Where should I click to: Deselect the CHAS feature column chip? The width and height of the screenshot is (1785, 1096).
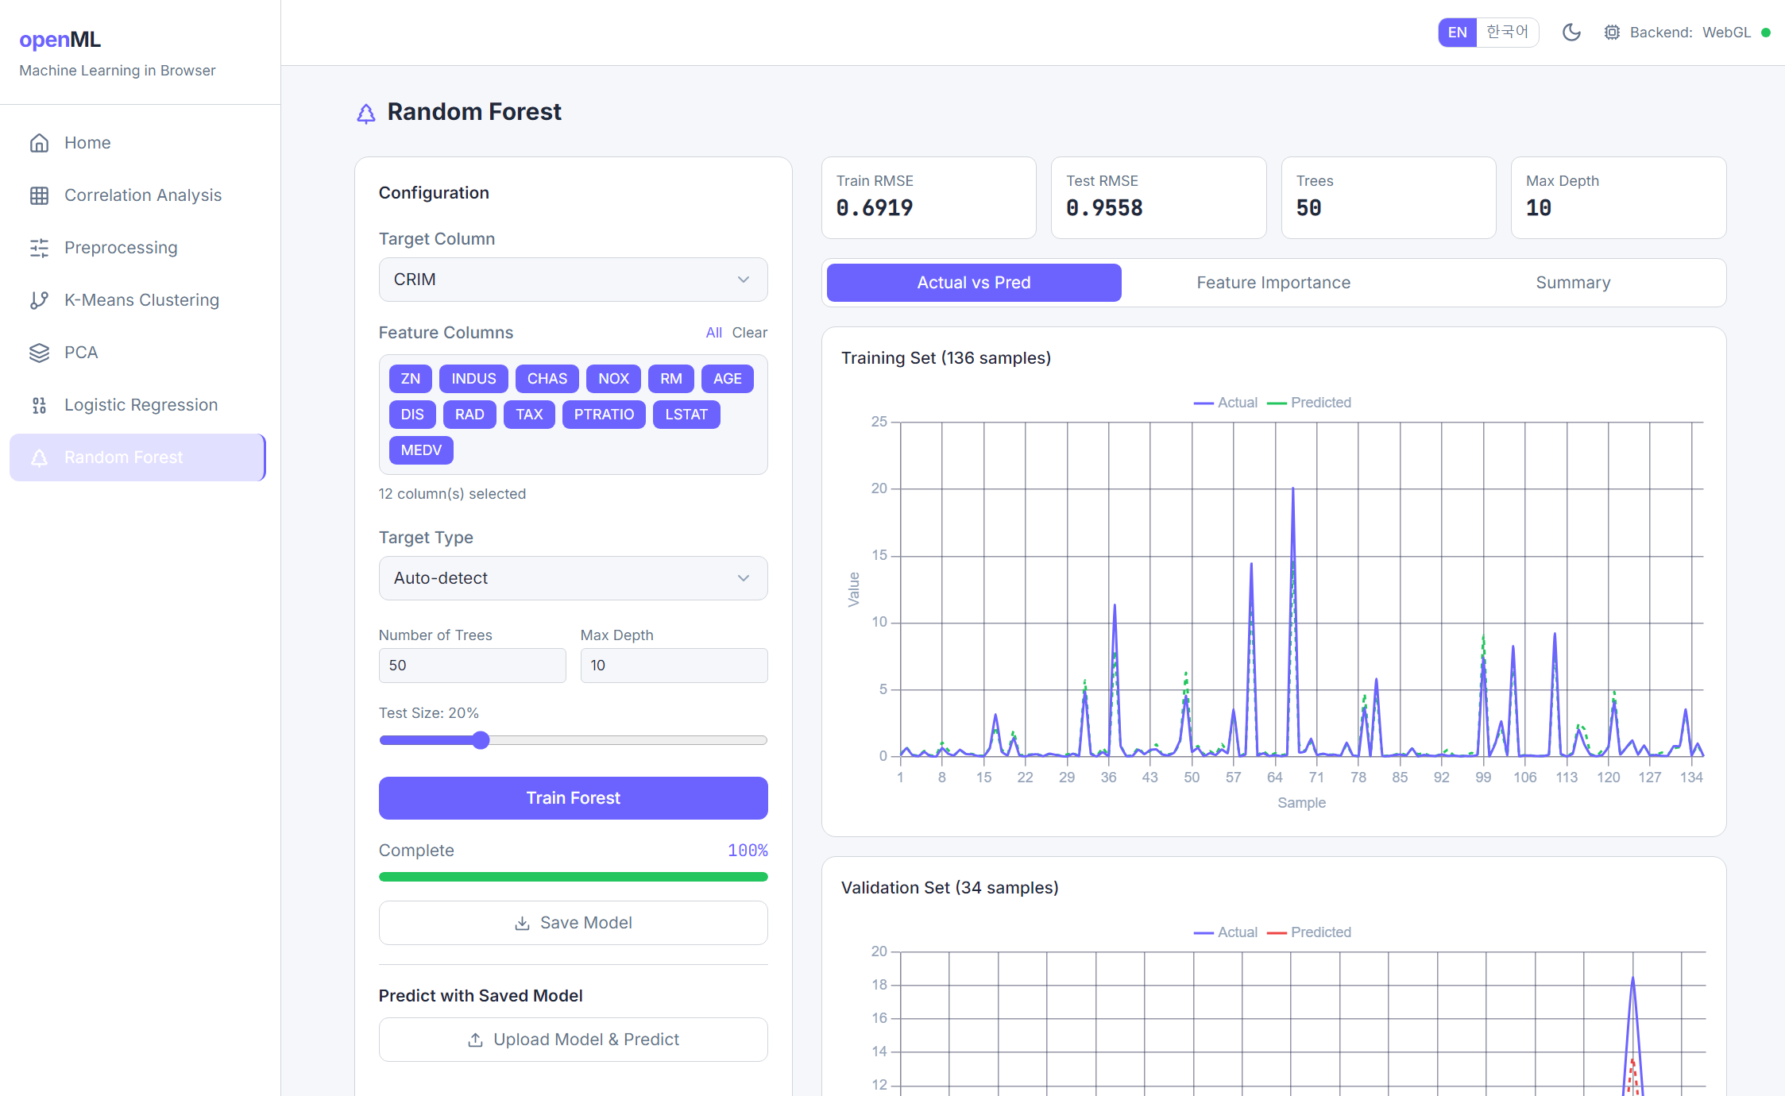click(547, 379)
